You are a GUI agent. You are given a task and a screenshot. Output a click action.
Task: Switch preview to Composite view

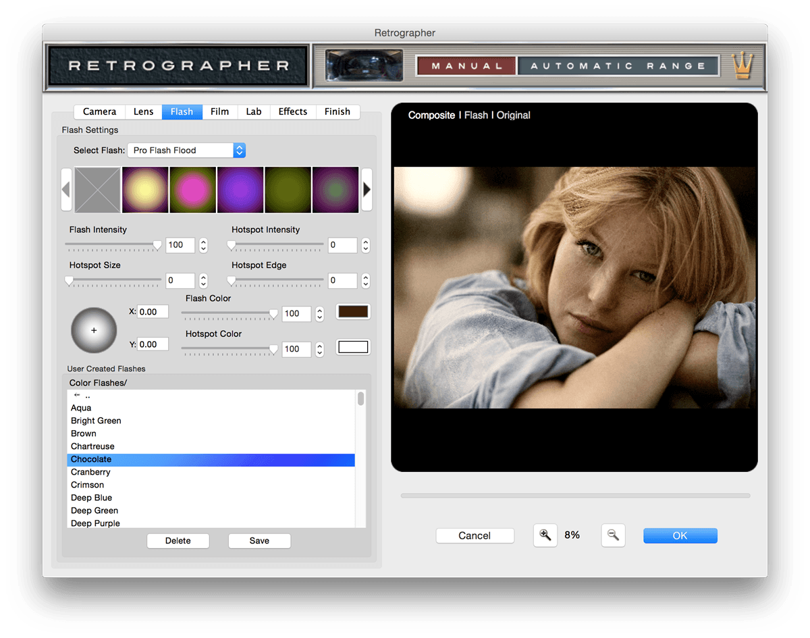tap(431, 115)
